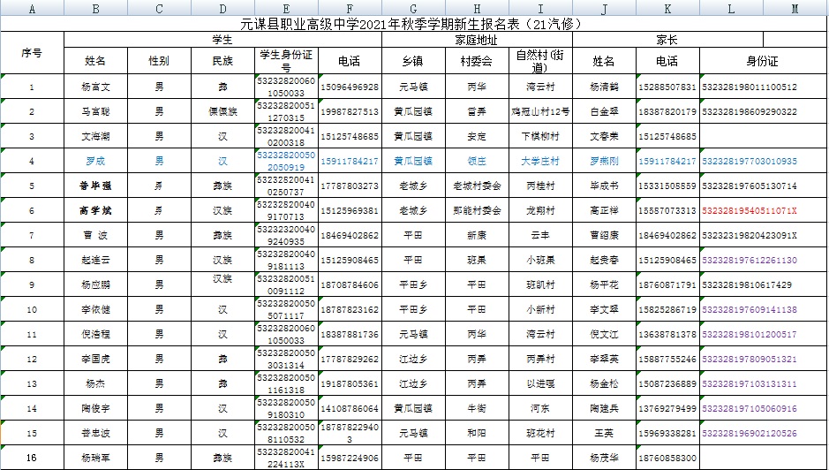
Task: Click blue parent ID cell 532328197703010935
Action: [763, 161]
